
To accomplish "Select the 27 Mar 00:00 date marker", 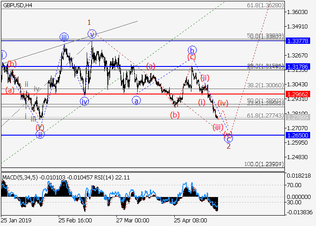I will [133, 221].
